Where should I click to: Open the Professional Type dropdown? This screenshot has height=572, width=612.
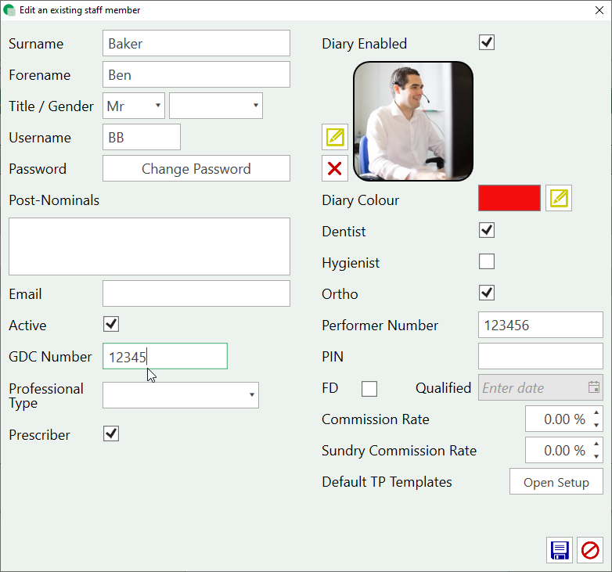point(181,395)
